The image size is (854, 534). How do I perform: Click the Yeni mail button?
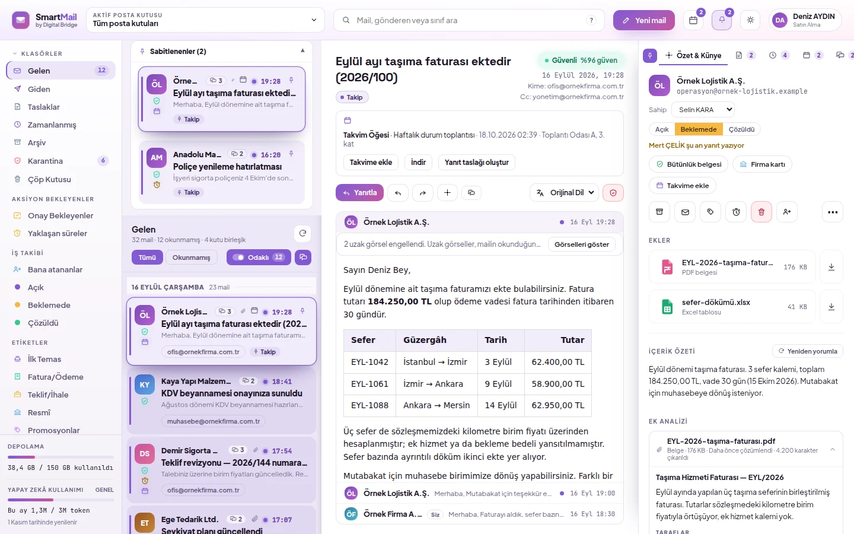[x=644, y=20]
